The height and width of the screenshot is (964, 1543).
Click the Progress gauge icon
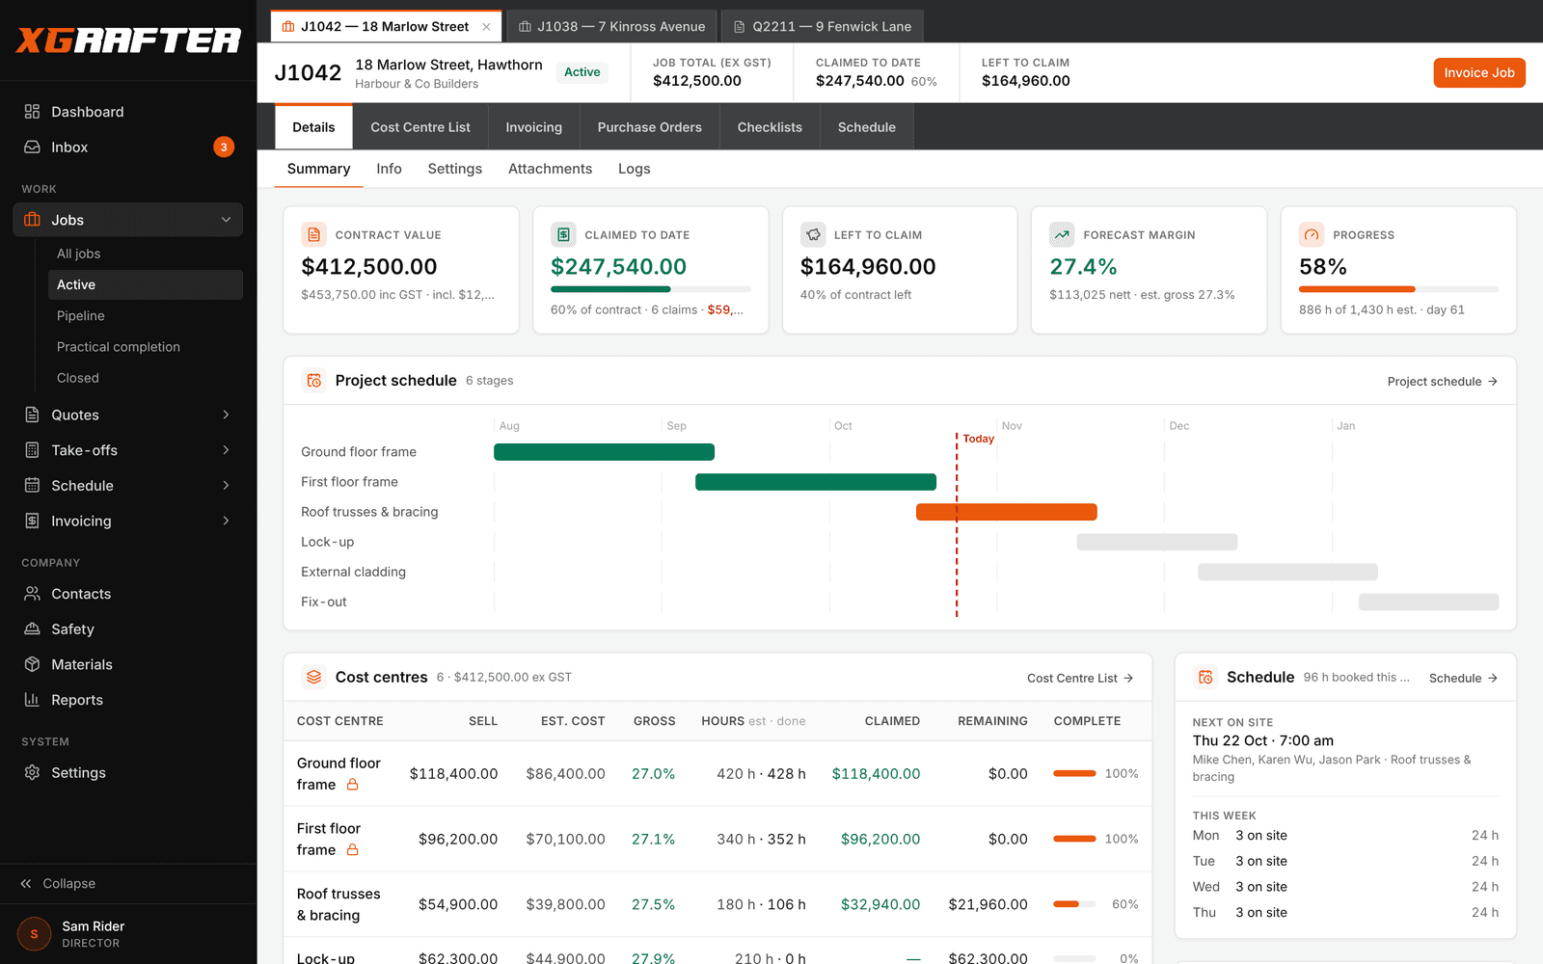click(x=1312, y=234)
